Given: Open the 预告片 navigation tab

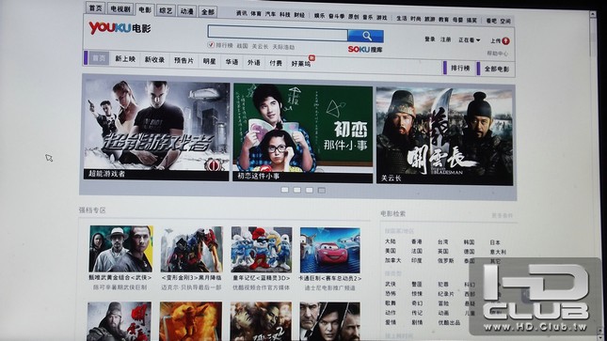Looking at the screenshot, I should click(184, 60).
